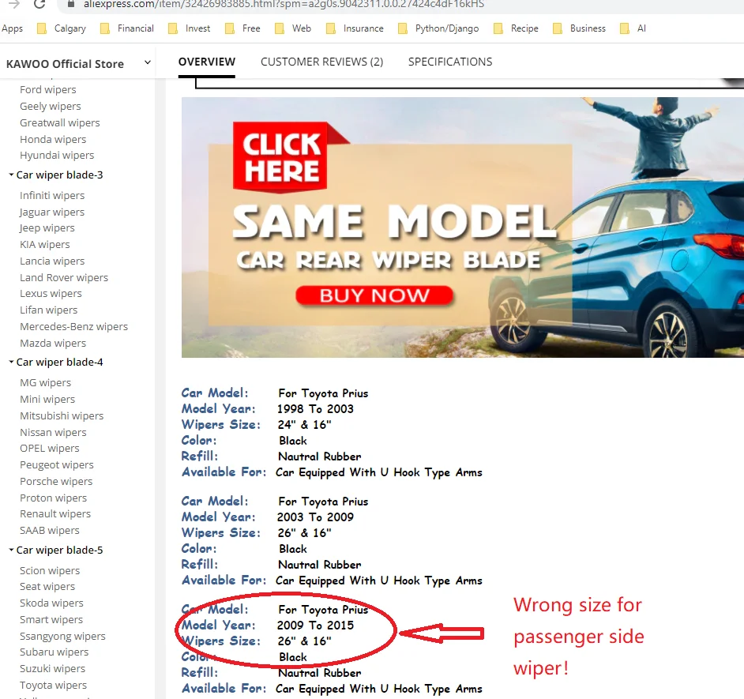The height and width of the screenshot is (699, 744).
Task: Open Smart wipers category
Action: click(x=51, y=620)
